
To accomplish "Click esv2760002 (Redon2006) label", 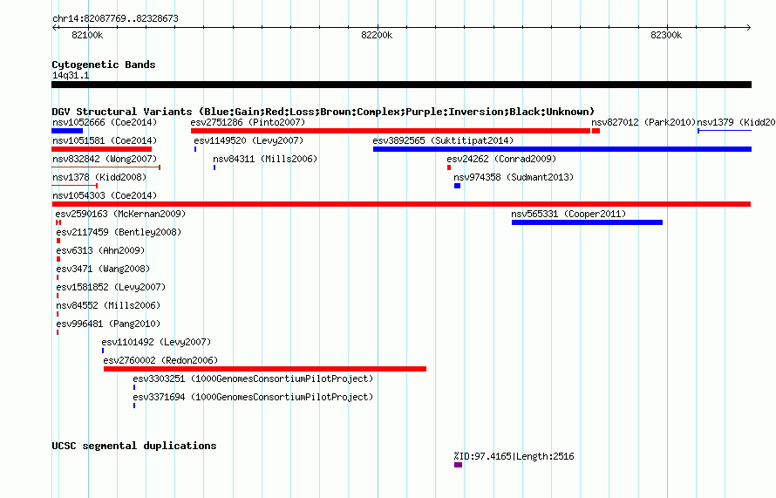I will pyautogui.click(x=160, y=360).
